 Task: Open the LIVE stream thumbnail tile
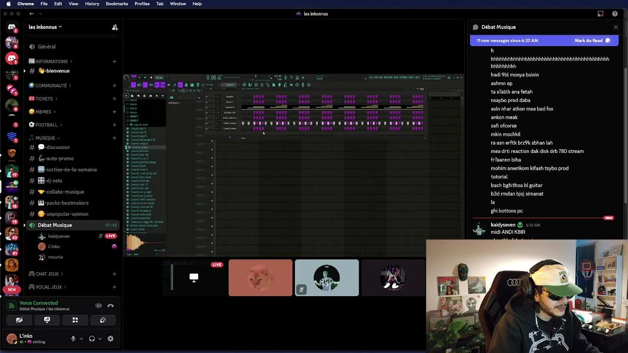(x=194, y=277)
